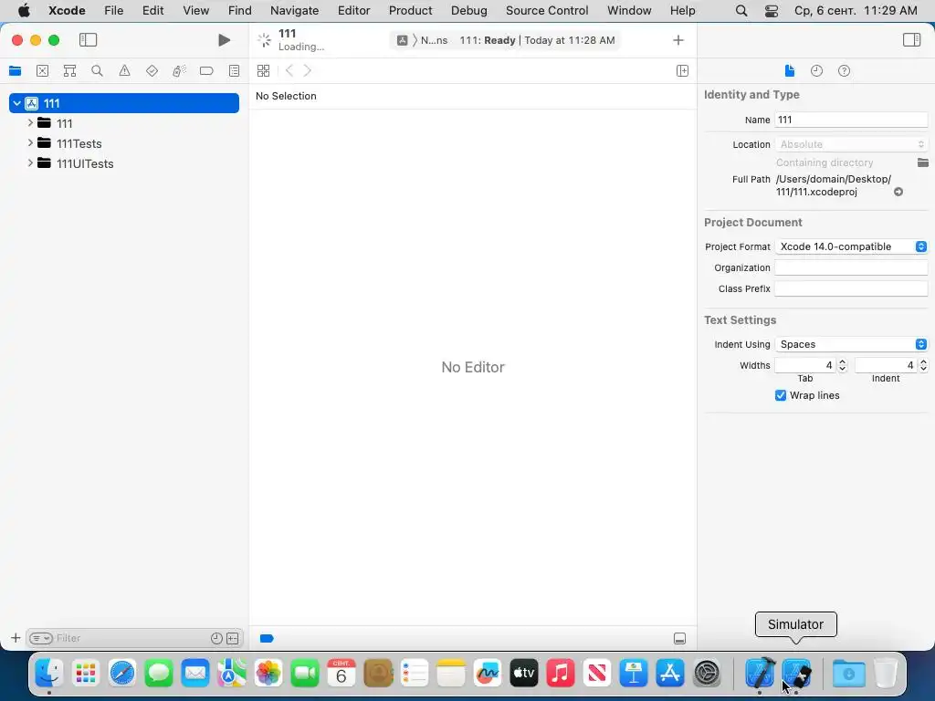The image size is (935, 701).
Task: Click the blue breakpoint tag icon
Action: click(x=267, y=638)
